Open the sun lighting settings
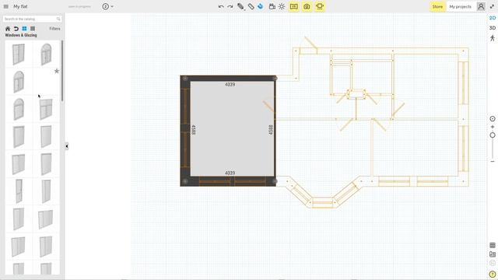Image resolution: width=498 pixels, height=280 pixels. (x=282, y=6)
